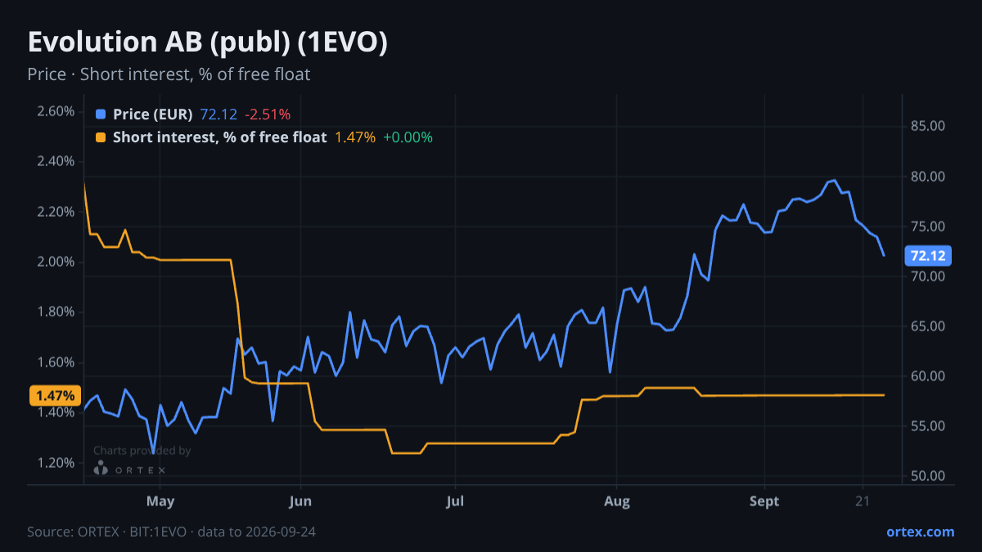Select the Price (EUR) legend label
The height and width of the screenshot is (552, 982).
(x=153, y=114)
